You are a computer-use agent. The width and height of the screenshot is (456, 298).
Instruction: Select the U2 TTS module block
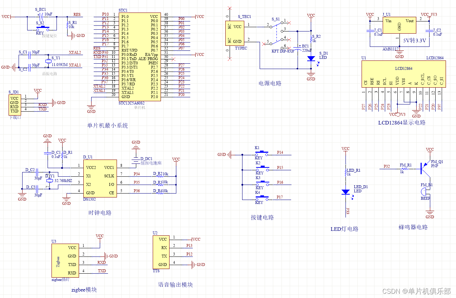click(160, 252)
